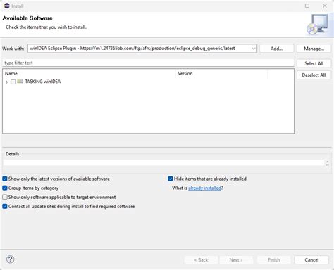Viewport: 334px width, 270px height.
Task: Click the Add... button
Action: click(276, 49)
